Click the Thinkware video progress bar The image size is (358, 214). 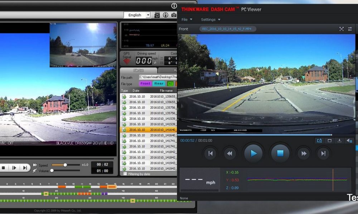tap(266, 135)
